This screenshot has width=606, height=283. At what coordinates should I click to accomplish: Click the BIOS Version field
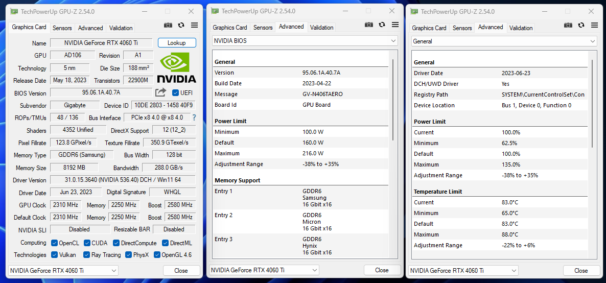click(x=101, y=93)
